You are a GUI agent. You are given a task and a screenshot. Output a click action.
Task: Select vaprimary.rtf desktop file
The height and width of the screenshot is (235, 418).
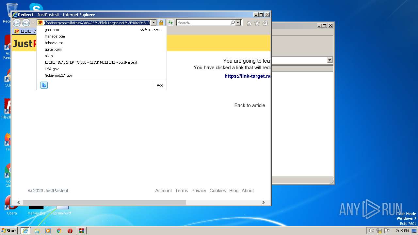pos(61,211)
